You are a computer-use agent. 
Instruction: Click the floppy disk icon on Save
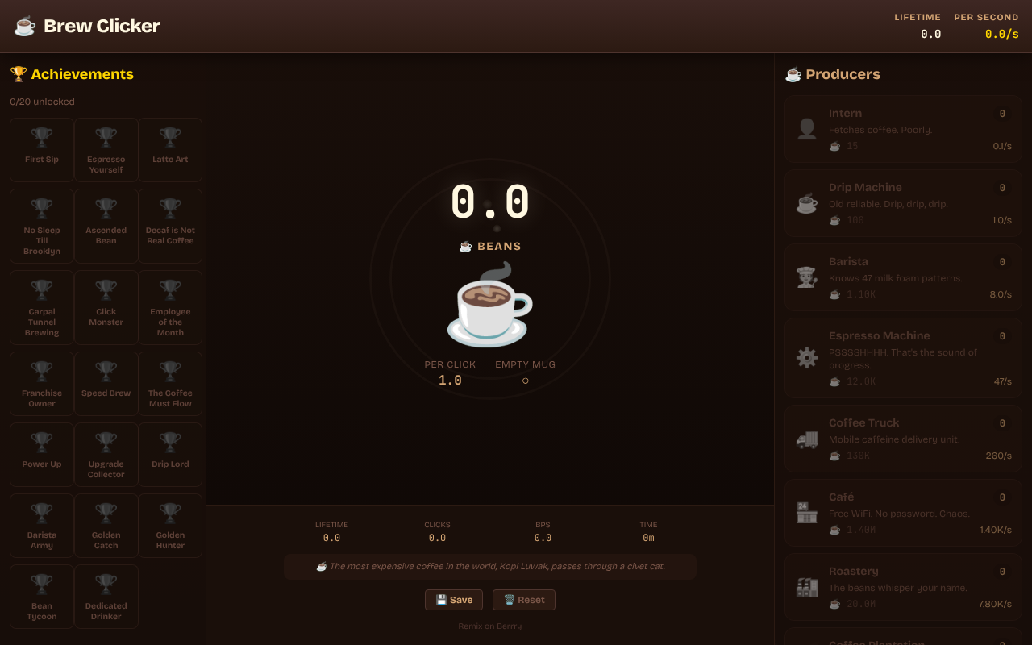pos(440,599)
